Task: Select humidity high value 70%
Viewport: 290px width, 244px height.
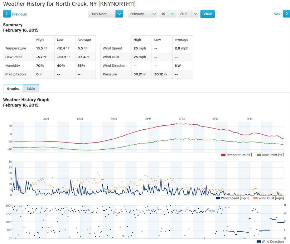Action: coord(40,66)
